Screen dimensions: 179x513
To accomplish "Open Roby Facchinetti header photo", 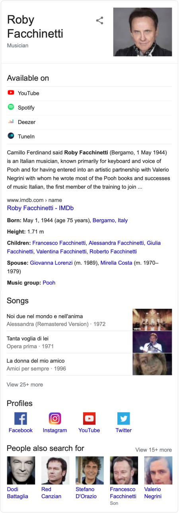I will pos(143,32).
